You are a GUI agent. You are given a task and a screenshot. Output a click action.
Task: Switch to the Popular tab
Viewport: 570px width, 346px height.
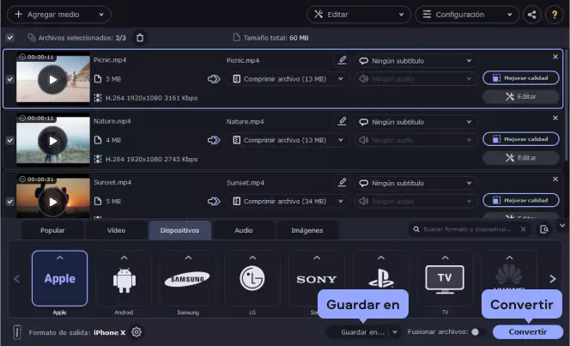click(x=52, y=230)
